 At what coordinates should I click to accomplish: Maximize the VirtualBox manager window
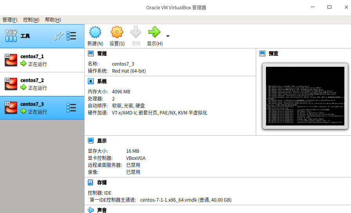pos(329,7)
